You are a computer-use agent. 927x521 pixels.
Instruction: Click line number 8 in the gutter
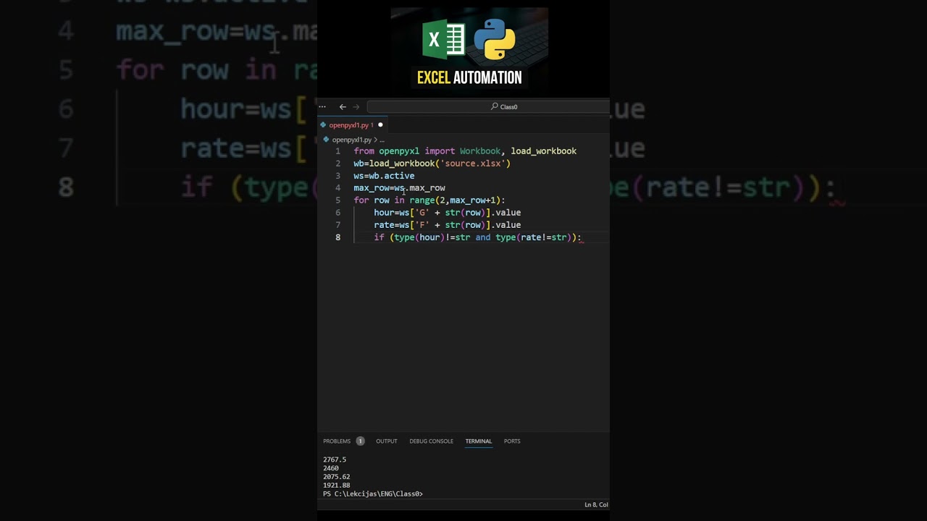pyautogui.click(x=337, y=237)
